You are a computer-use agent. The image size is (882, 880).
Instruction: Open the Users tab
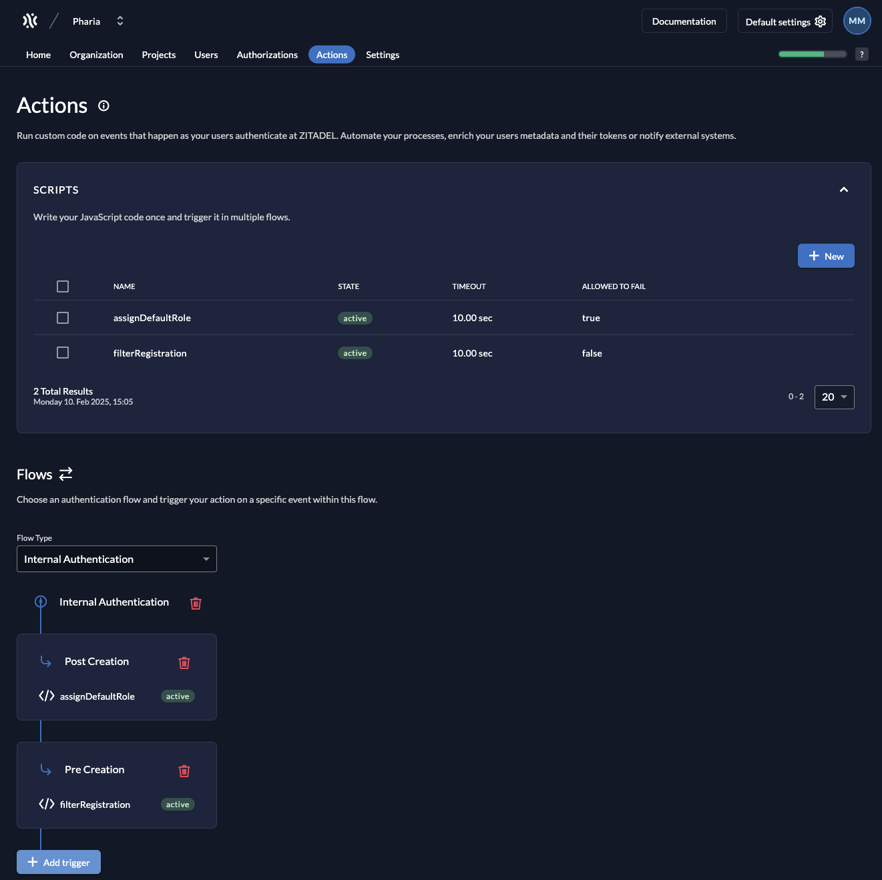pos(206,55)
